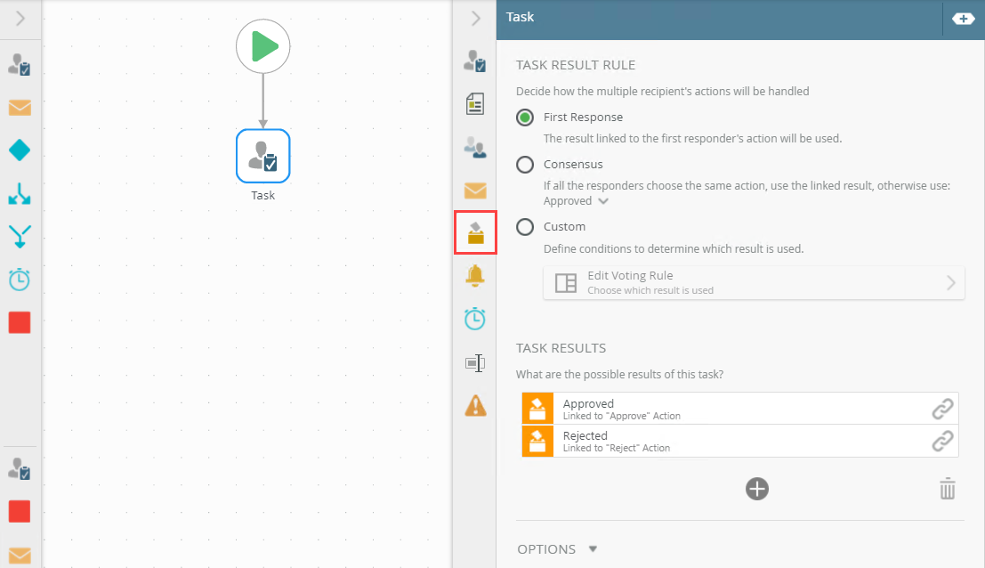
Task: Open the Result/Voting tab highlighted in red
Action: [x=475, y=232]
